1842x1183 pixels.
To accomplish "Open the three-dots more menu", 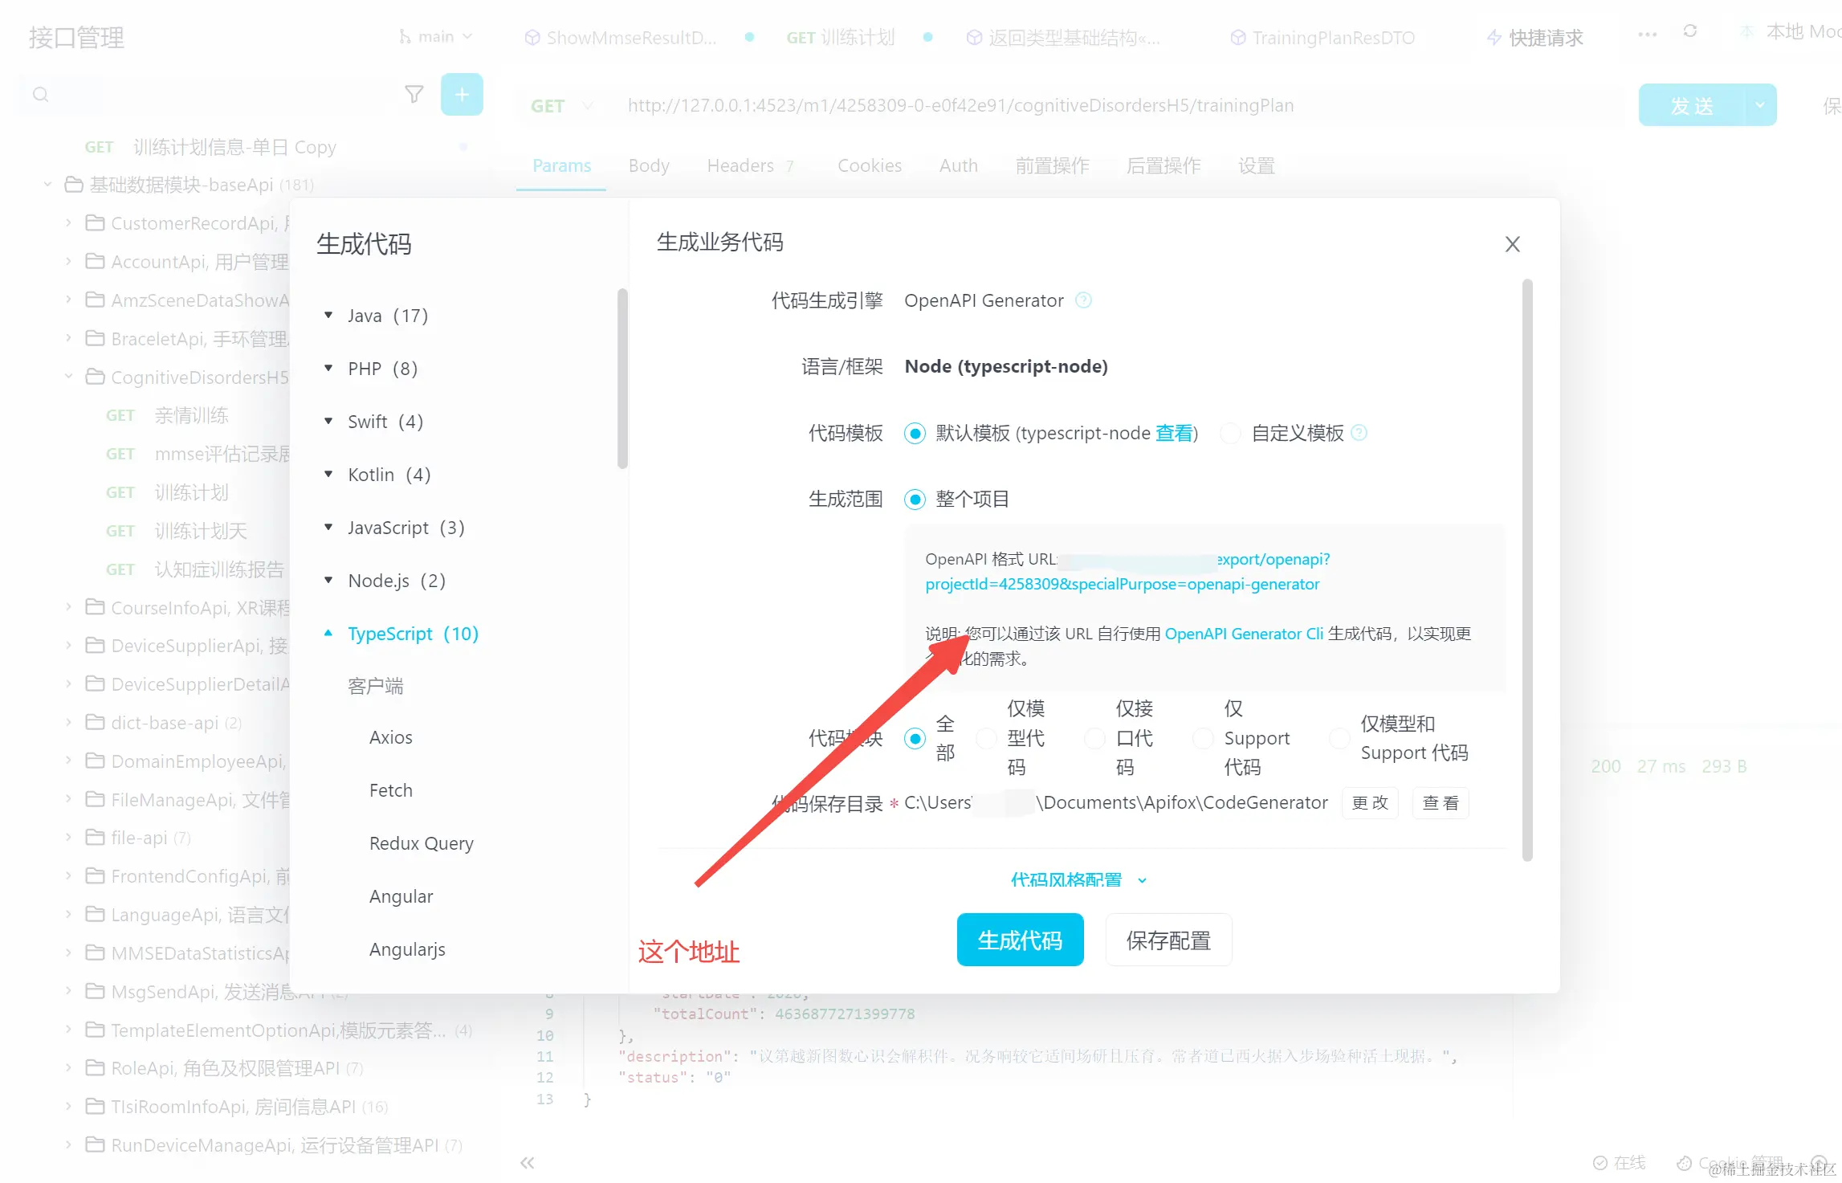I will click(x=1647, y=35).
